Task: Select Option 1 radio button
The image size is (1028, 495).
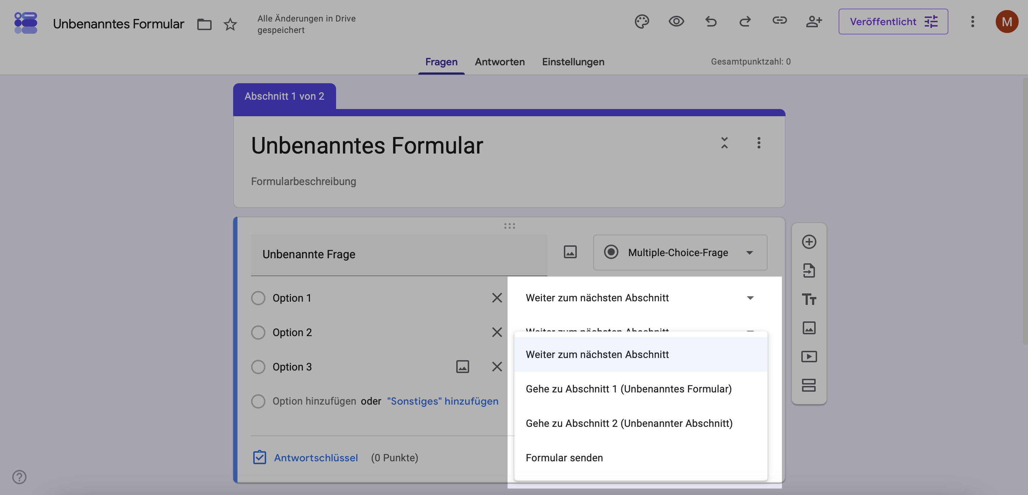Action: coord(258,298)
